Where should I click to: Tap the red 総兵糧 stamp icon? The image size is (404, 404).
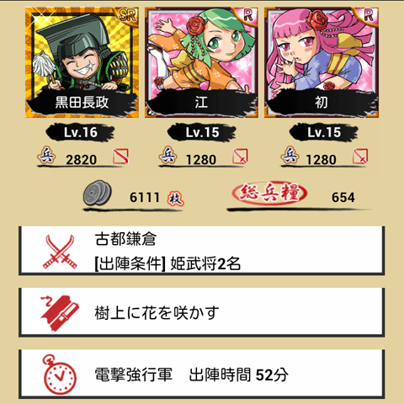(269, 193)
